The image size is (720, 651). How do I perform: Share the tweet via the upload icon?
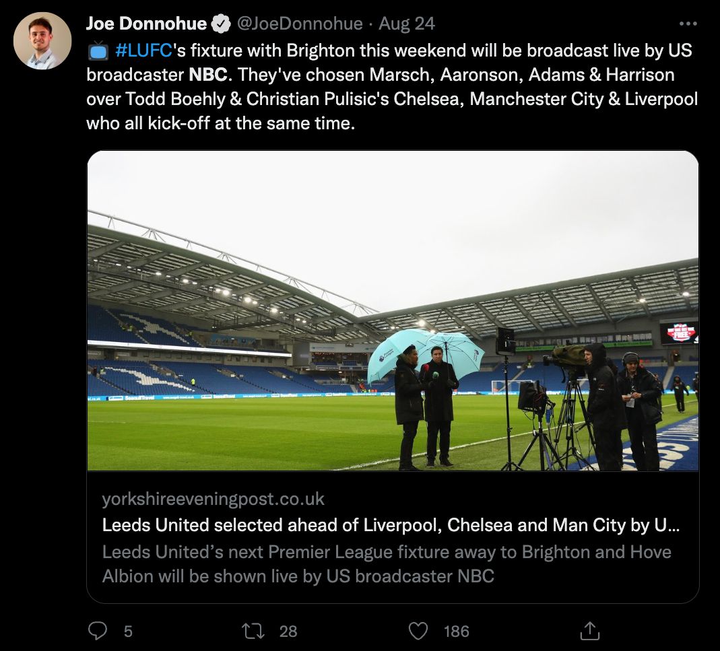pyautogui.click(x=591, y=631)
